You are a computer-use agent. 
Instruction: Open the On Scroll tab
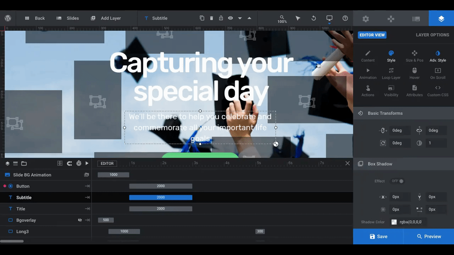(x=438, y=74)
